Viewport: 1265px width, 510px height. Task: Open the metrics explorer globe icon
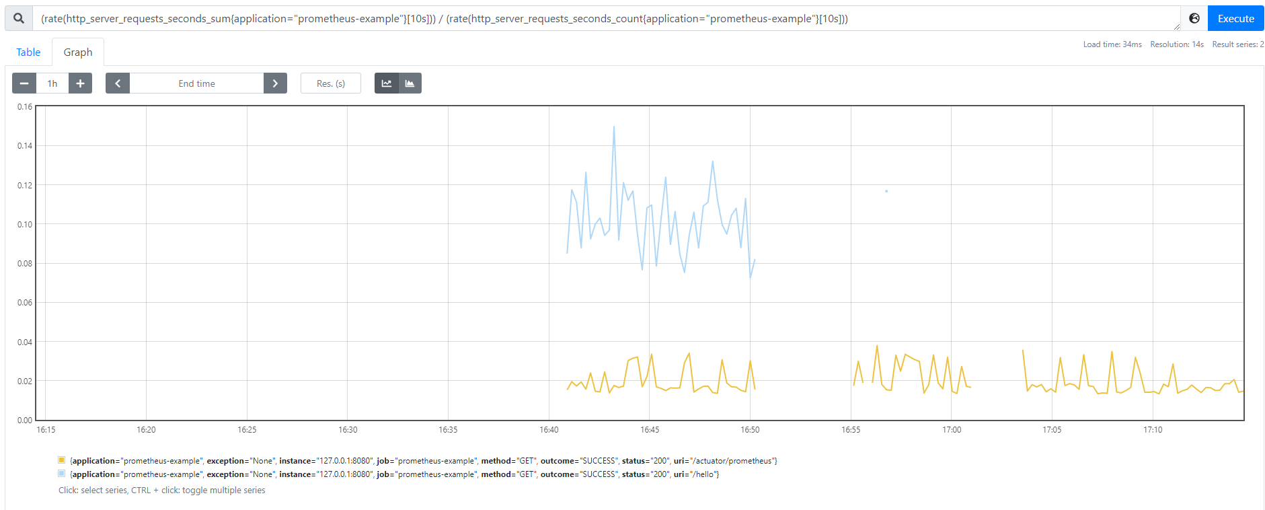pos(1194,18)
